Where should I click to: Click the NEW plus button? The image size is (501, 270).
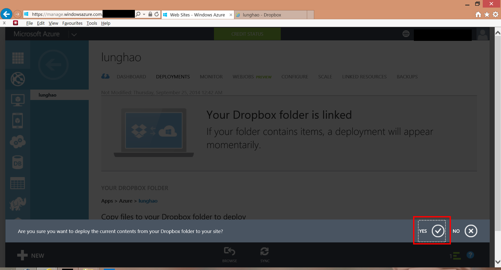(x=31, y=256)
